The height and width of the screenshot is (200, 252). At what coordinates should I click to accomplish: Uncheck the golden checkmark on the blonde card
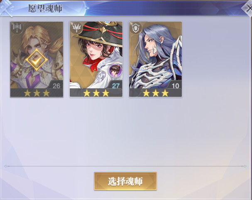37,60
